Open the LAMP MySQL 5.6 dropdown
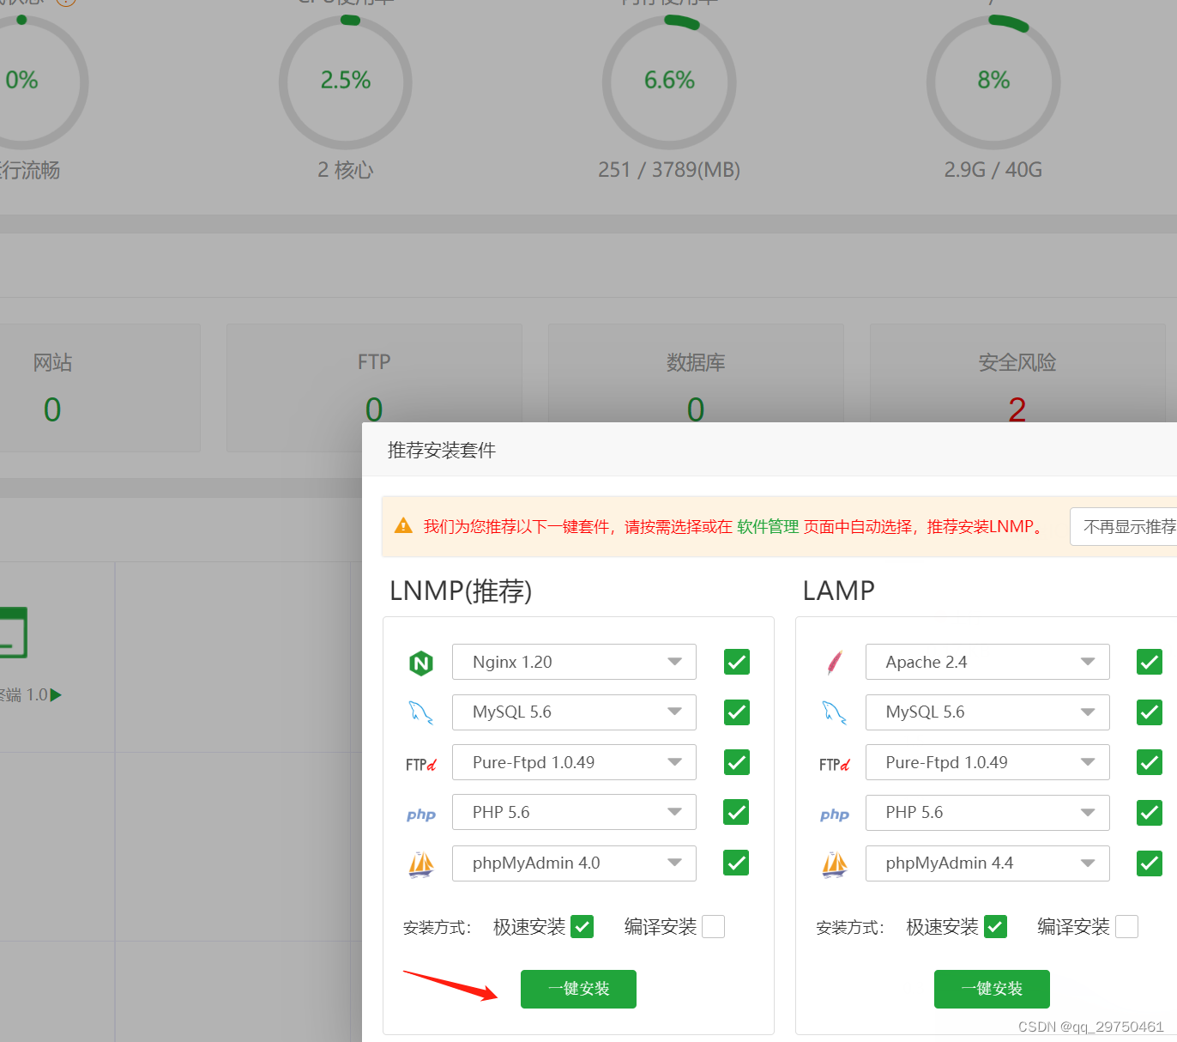This screenshot has width=1177, height=1042. (x=987, y=712)
